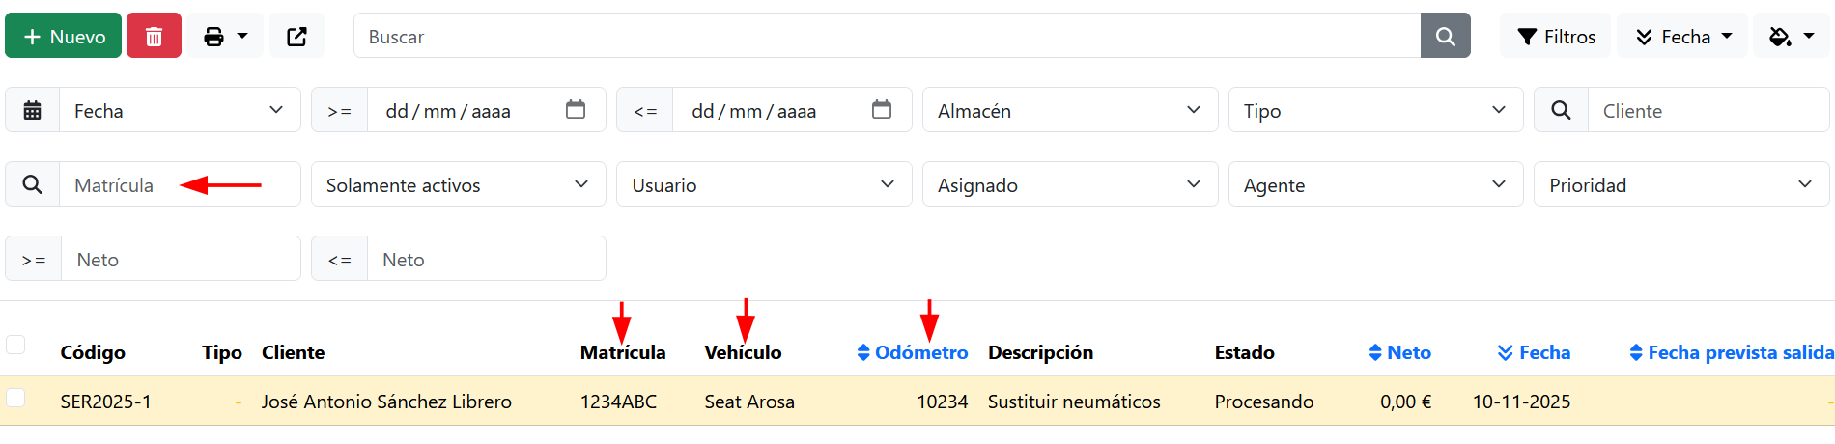1835x444 pixels.
Task: Open the printer options icon
Action: (x=225, y=37)
